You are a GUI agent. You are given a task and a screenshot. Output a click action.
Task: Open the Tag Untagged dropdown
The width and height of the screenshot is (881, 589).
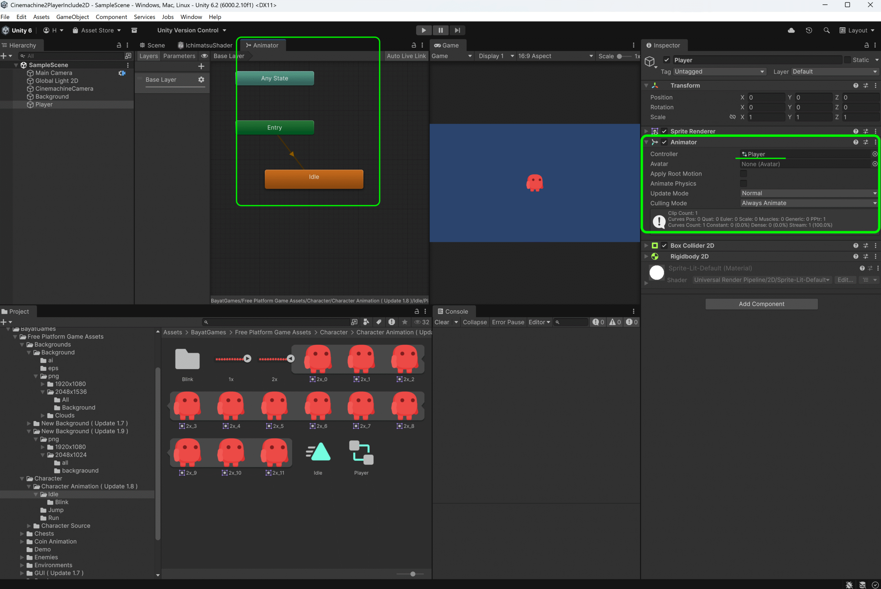click(719, 72)
